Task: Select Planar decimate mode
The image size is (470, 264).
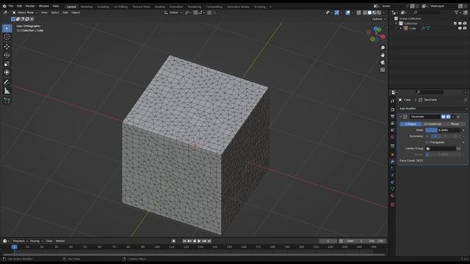Action: pyautogui.click(x=455, y=124)
